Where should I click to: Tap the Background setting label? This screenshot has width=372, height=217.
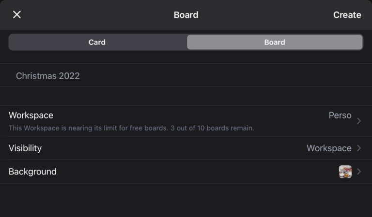32,172
